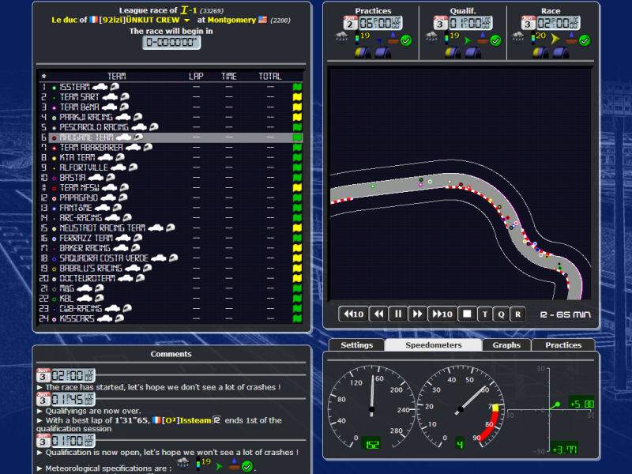Click the single rewind arrows button
The width and height of the screenshot is (632, 474).
click(378, 314)
